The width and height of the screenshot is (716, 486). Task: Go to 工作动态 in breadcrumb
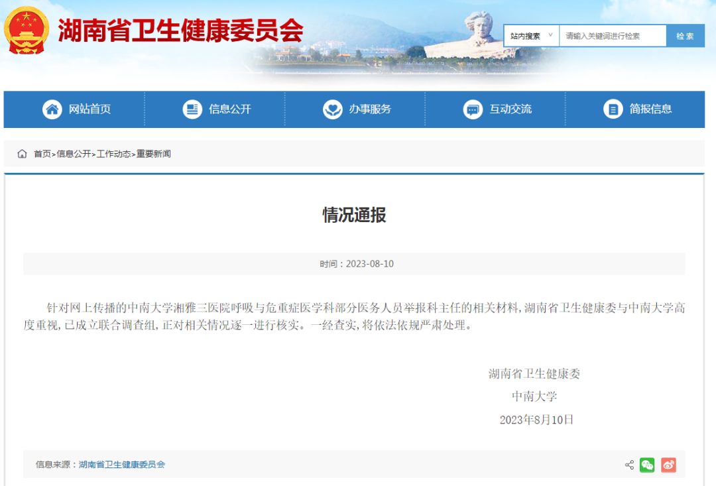[x=113, y=154]
